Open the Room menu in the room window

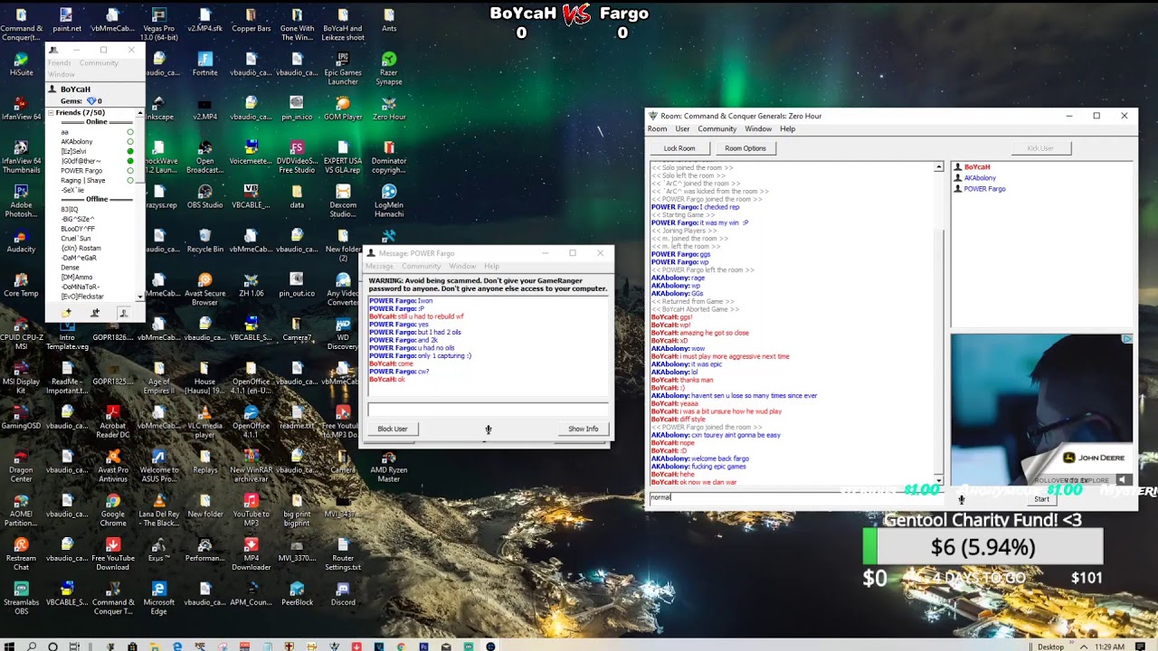tap(657, 129)
